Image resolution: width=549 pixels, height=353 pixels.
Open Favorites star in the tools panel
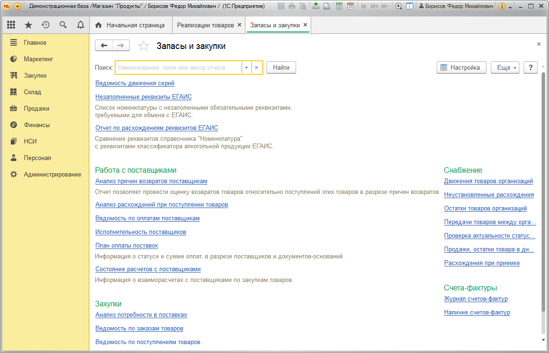(28, 25)
